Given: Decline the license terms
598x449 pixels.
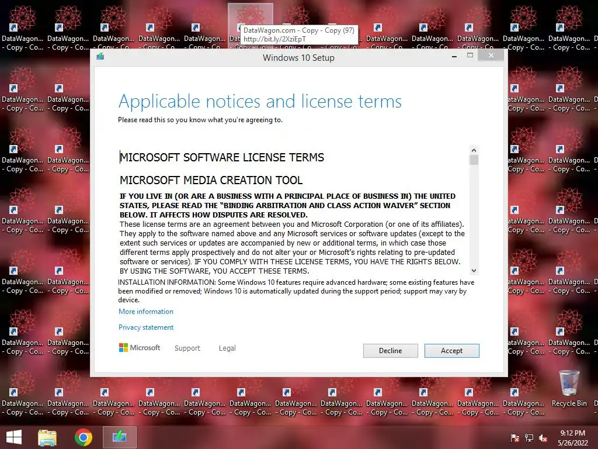Looking at the screenshot, I should (x=390, y=351).
